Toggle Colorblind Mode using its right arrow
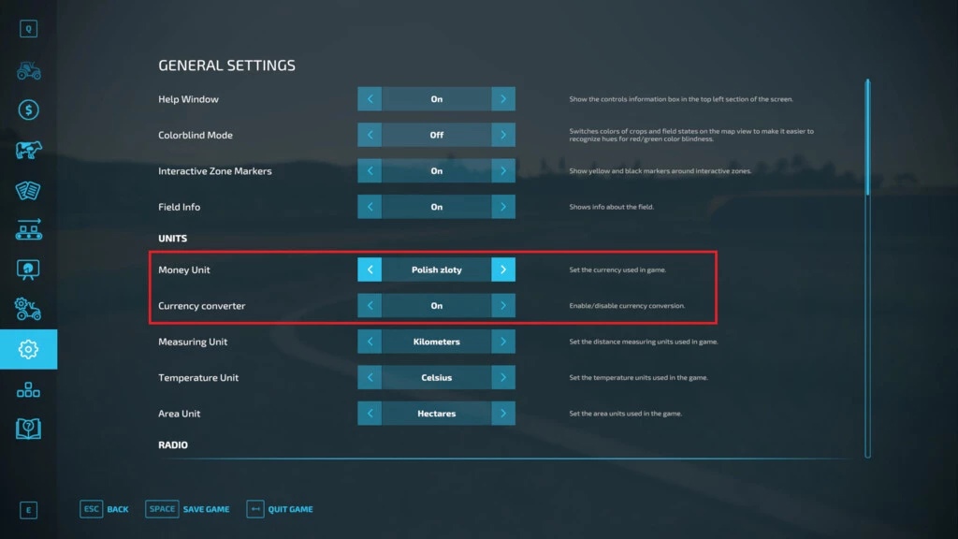 (x=503, y=135)
